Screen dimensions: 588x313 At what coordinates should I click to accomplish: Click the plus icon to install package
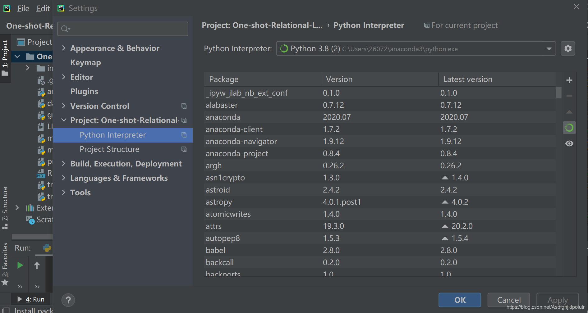(569, 80)
